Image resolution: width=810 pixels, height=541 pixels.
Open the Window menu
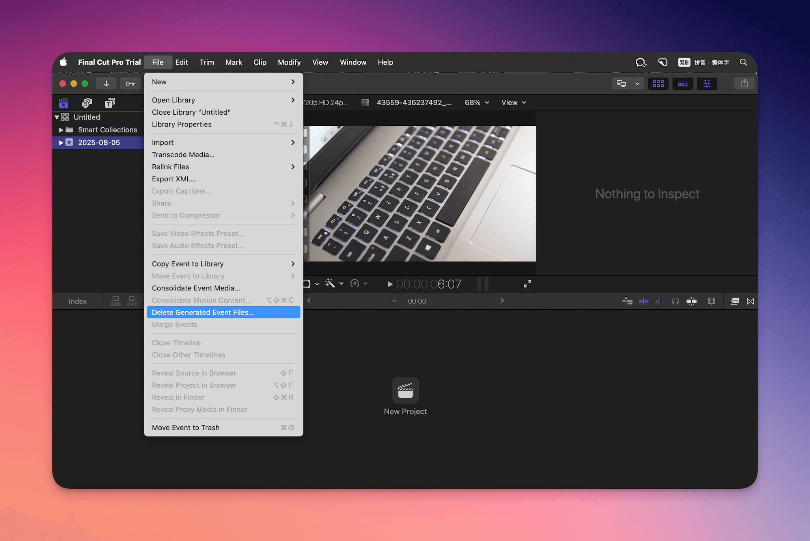[353, 62]
